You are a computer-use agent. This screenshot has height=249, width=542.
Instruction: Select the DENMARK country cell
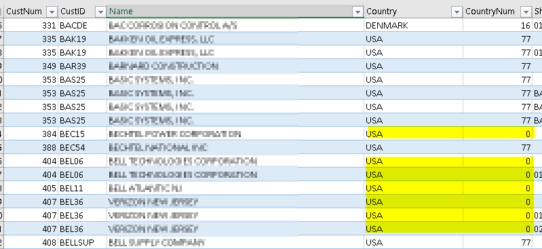(413, 25)
